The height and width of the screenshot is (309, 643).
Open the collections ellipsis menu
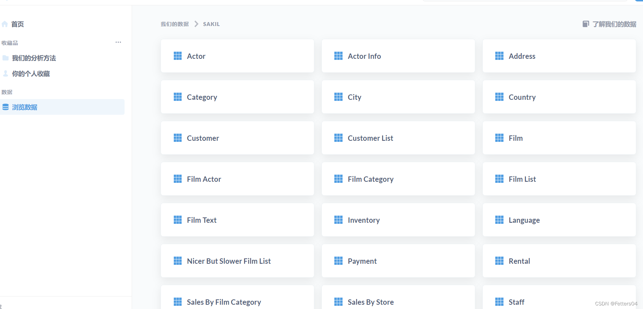tap(118, 42)
